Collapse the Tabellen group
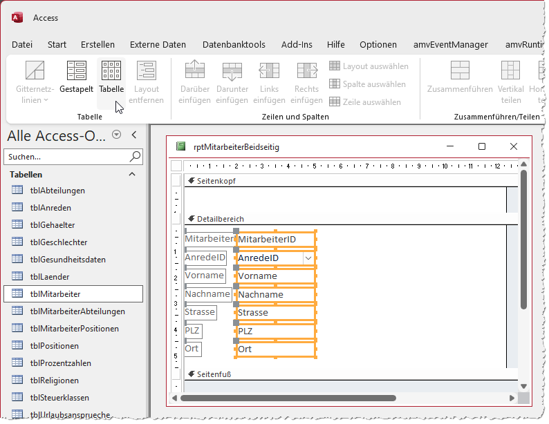 pyautogui.click(x=132, y=175)
